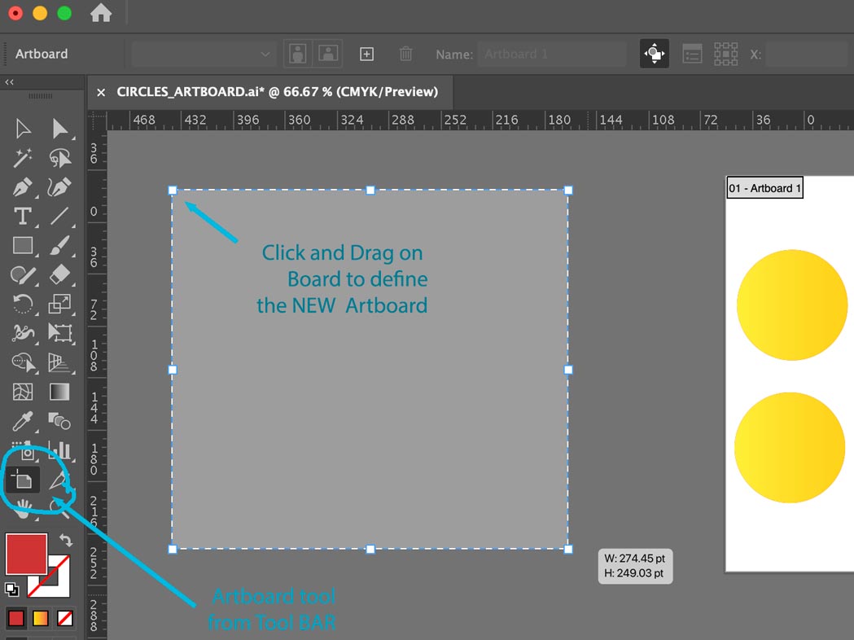Click the artboard Name input field

tap(551, 55)
